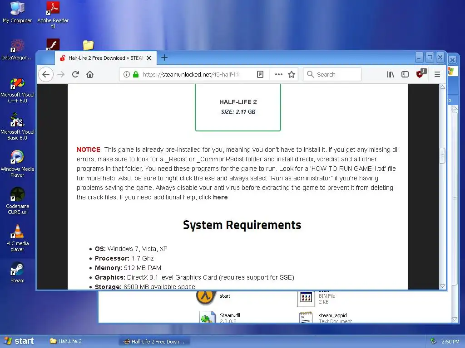Toggle the sidebar icon in toolbar

405,74
